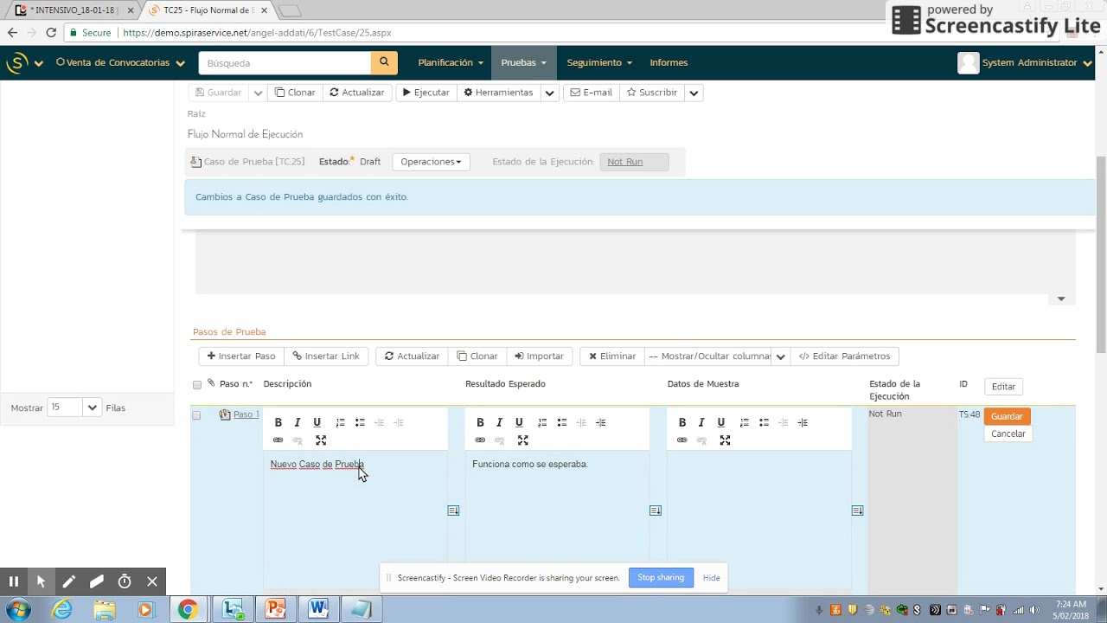Click Editar Parámetros button

845,356
